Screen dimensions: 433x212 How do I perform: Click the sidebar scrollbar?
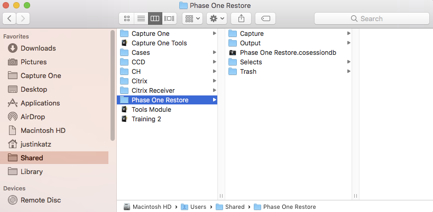click(x=113, y=85)
